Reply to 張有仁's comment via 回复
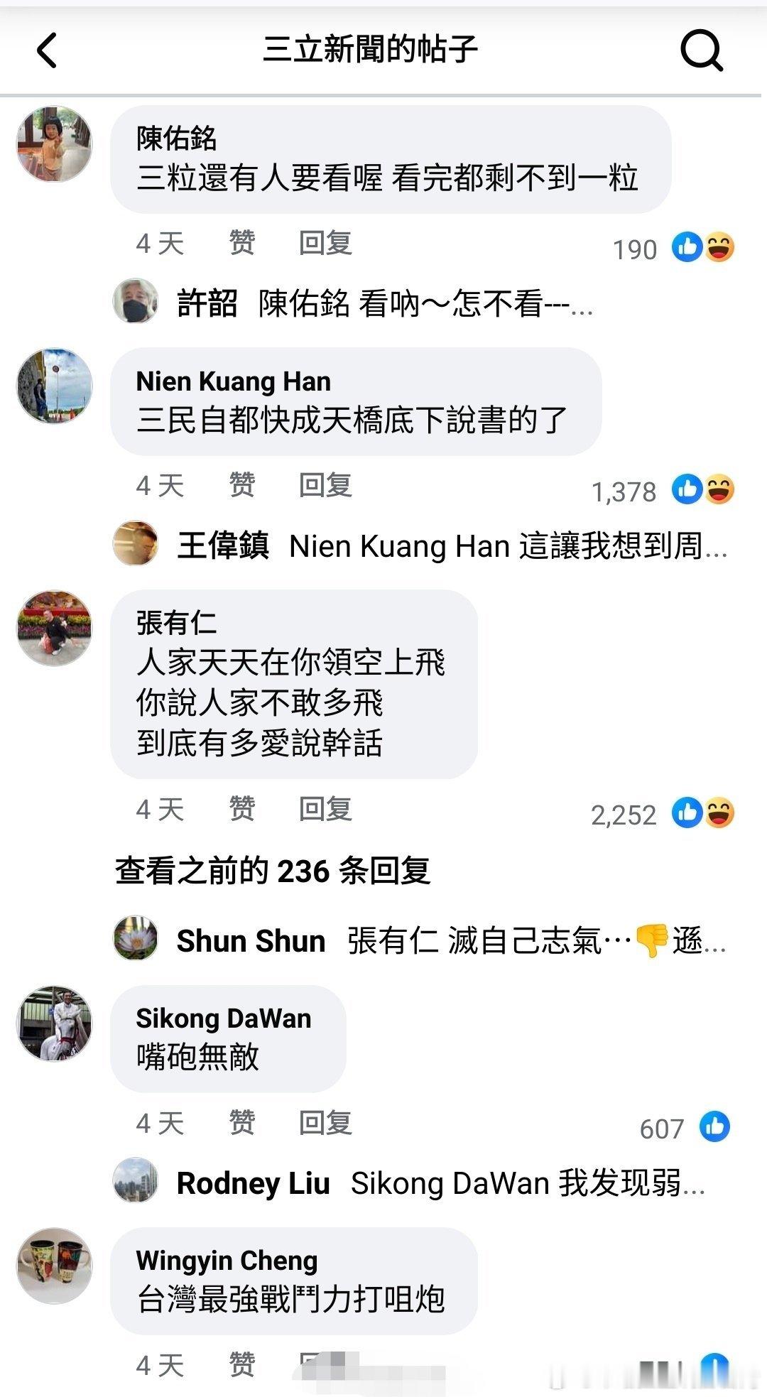This screenshot has height=1397, width=767. 325,809
